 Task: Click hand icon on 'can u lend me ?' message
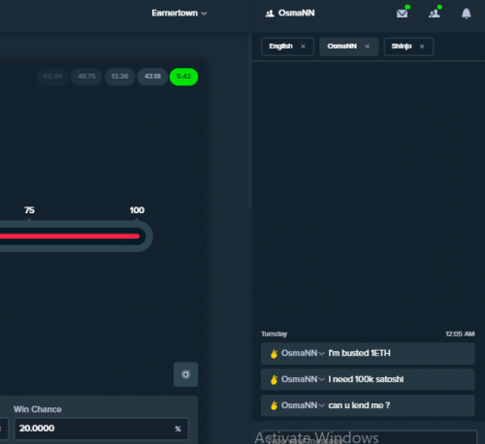[275, 405]
